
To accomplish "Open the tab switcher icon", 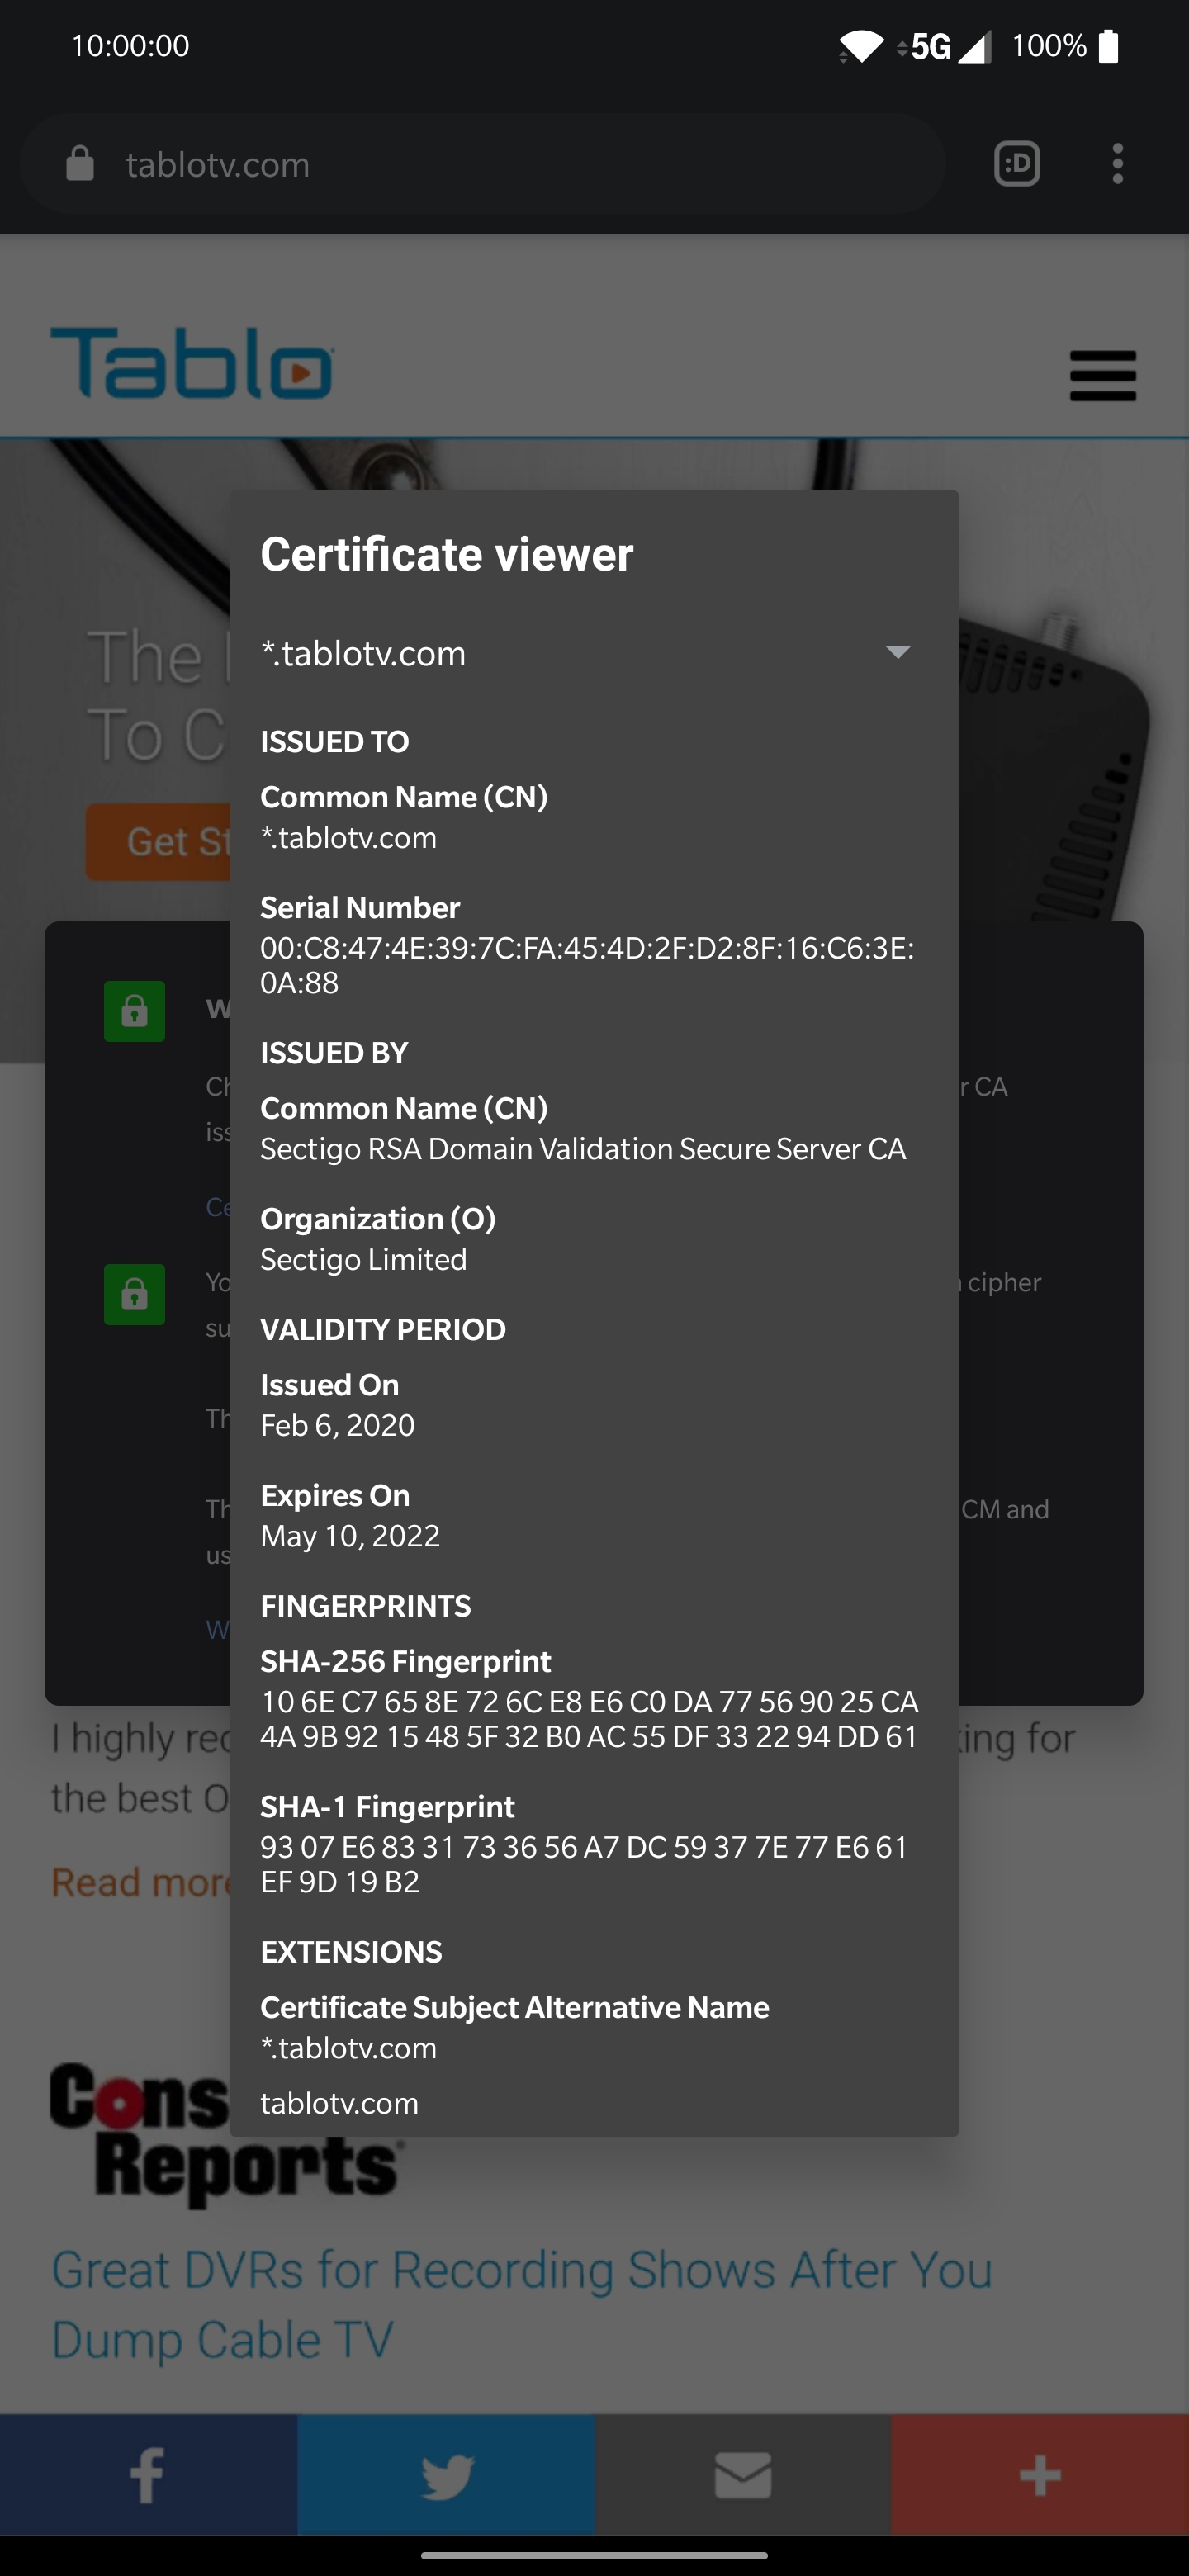I will click(1017, 164).
